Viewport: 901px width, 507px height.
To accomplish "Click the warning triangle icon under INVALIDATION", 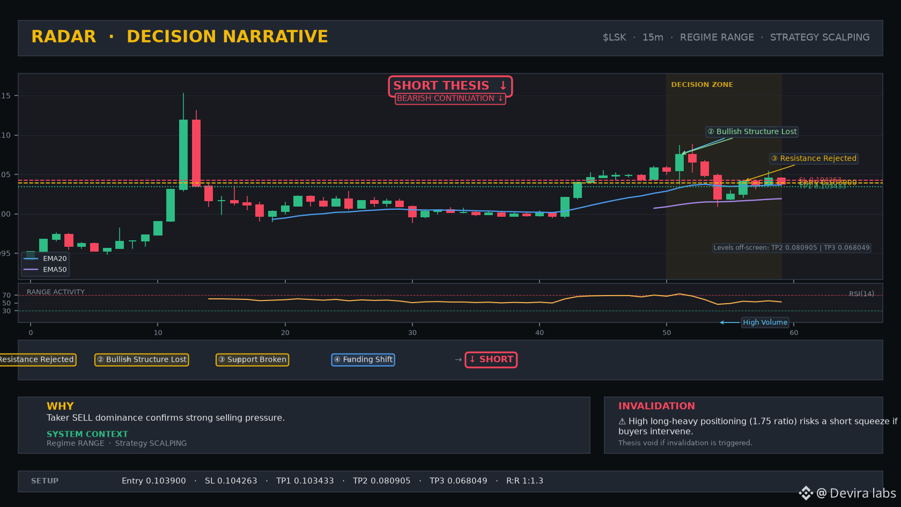I will pos(622,422).
